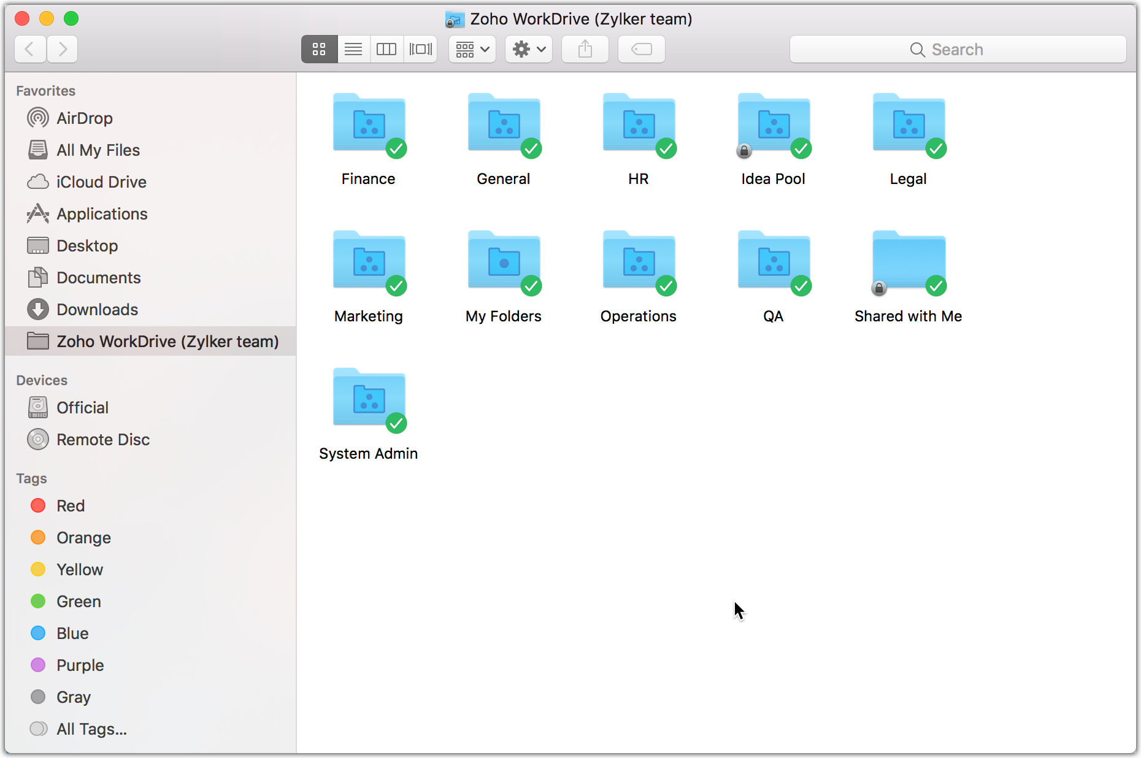Select the Documents sidebar label
Image resolution: width=1141 pixels, height=758 pixels.
(x=99, y=277)
